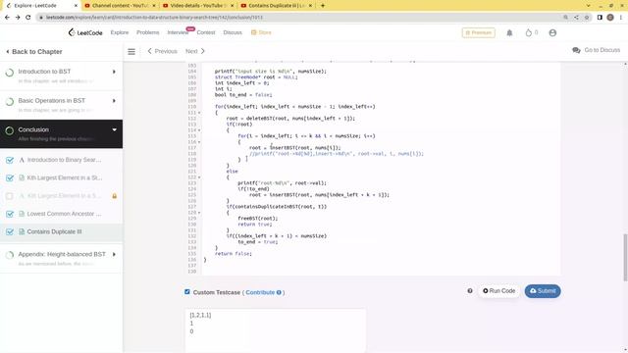
Task: Reload the page
Action: (28, 18)
